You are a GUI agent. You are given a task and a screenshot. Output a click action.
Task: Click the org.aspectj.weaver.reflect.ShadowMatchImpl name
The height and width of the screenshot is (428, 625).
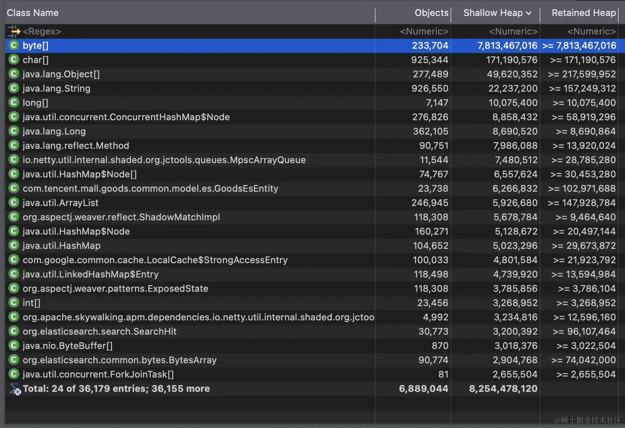click(121, 217)
